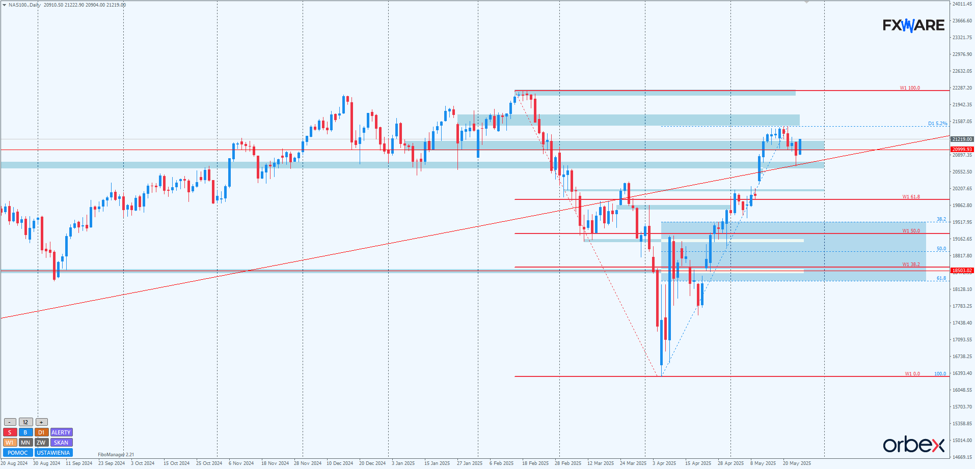Open POMOC help

pyautogui.click(x=18, y=453)
